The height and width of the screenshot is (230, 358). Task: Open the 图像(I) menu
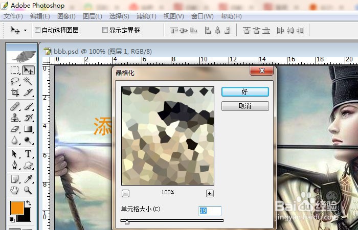66,16
